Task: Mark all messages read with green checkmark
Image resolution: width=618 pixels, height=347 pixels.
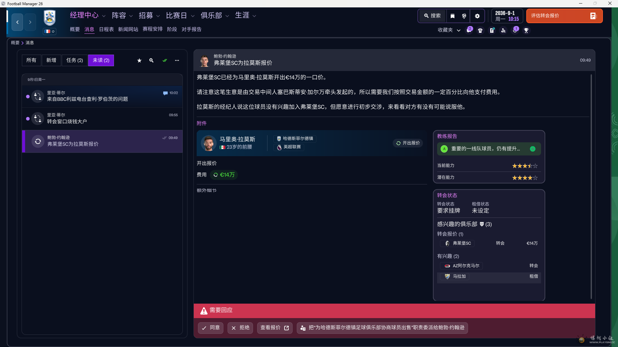Action: 165,60
